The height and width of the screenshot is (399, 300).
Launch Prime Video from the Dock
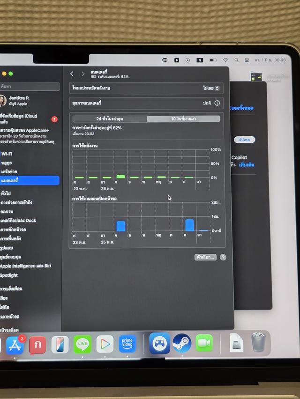[127, 344]
